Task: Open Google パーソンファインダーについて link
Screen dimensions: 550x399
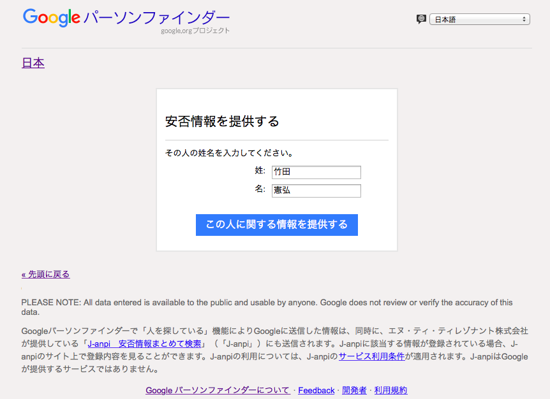Action: (218, 390)
